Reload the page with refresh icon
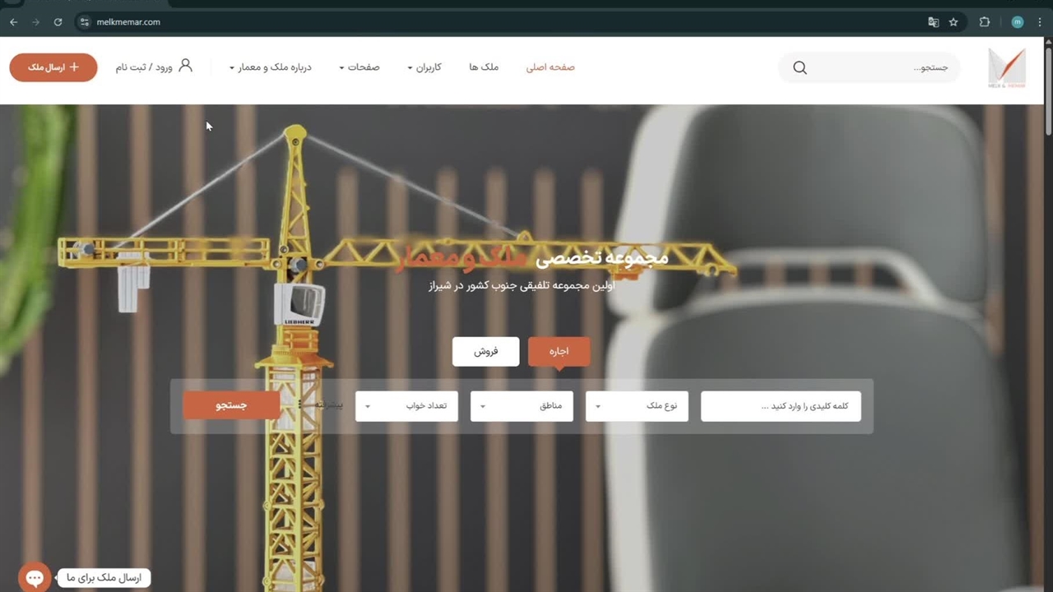This screenshot has height=592, width=1053. [x=58, y=22]
